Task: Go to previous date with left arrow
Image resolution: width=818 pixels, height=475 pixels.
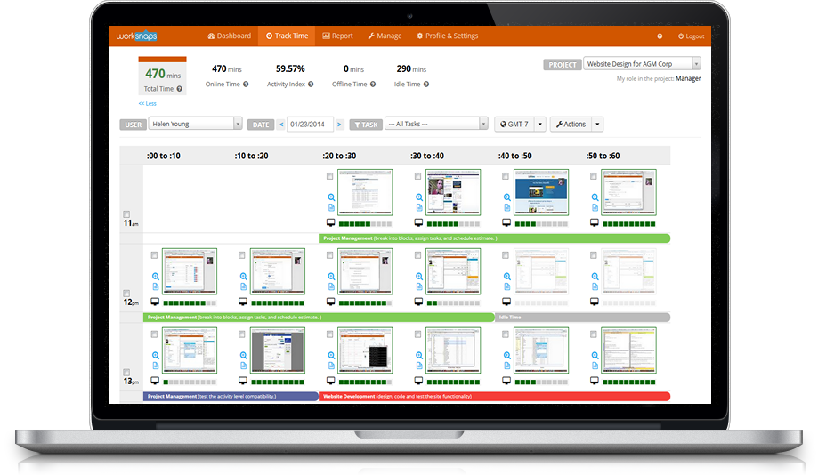Action: [281, 125]
